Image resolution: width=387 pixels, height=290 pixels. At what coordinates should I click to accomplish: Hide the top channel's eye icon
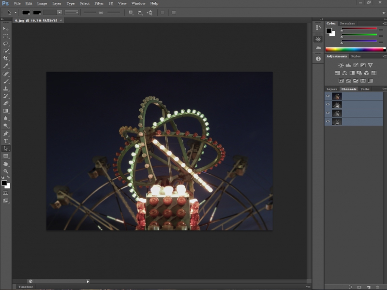[x=327, y=96]
